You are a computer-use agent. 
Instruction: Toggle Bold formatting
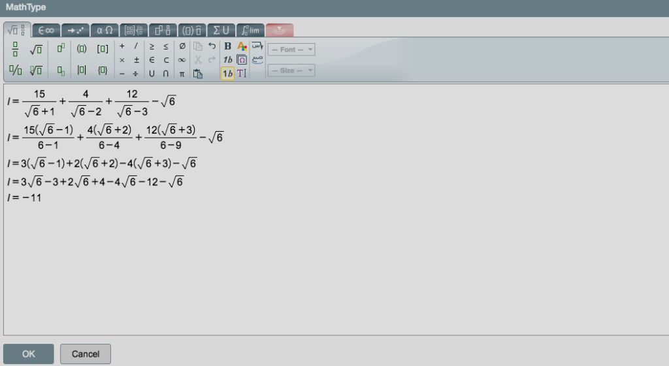click(228, 46)
